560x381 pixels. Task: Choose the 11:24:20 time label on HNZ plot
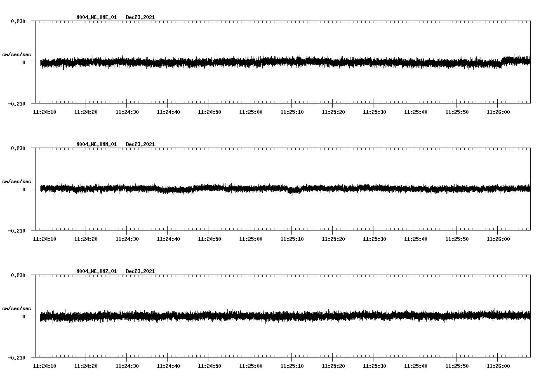[86, 366]
